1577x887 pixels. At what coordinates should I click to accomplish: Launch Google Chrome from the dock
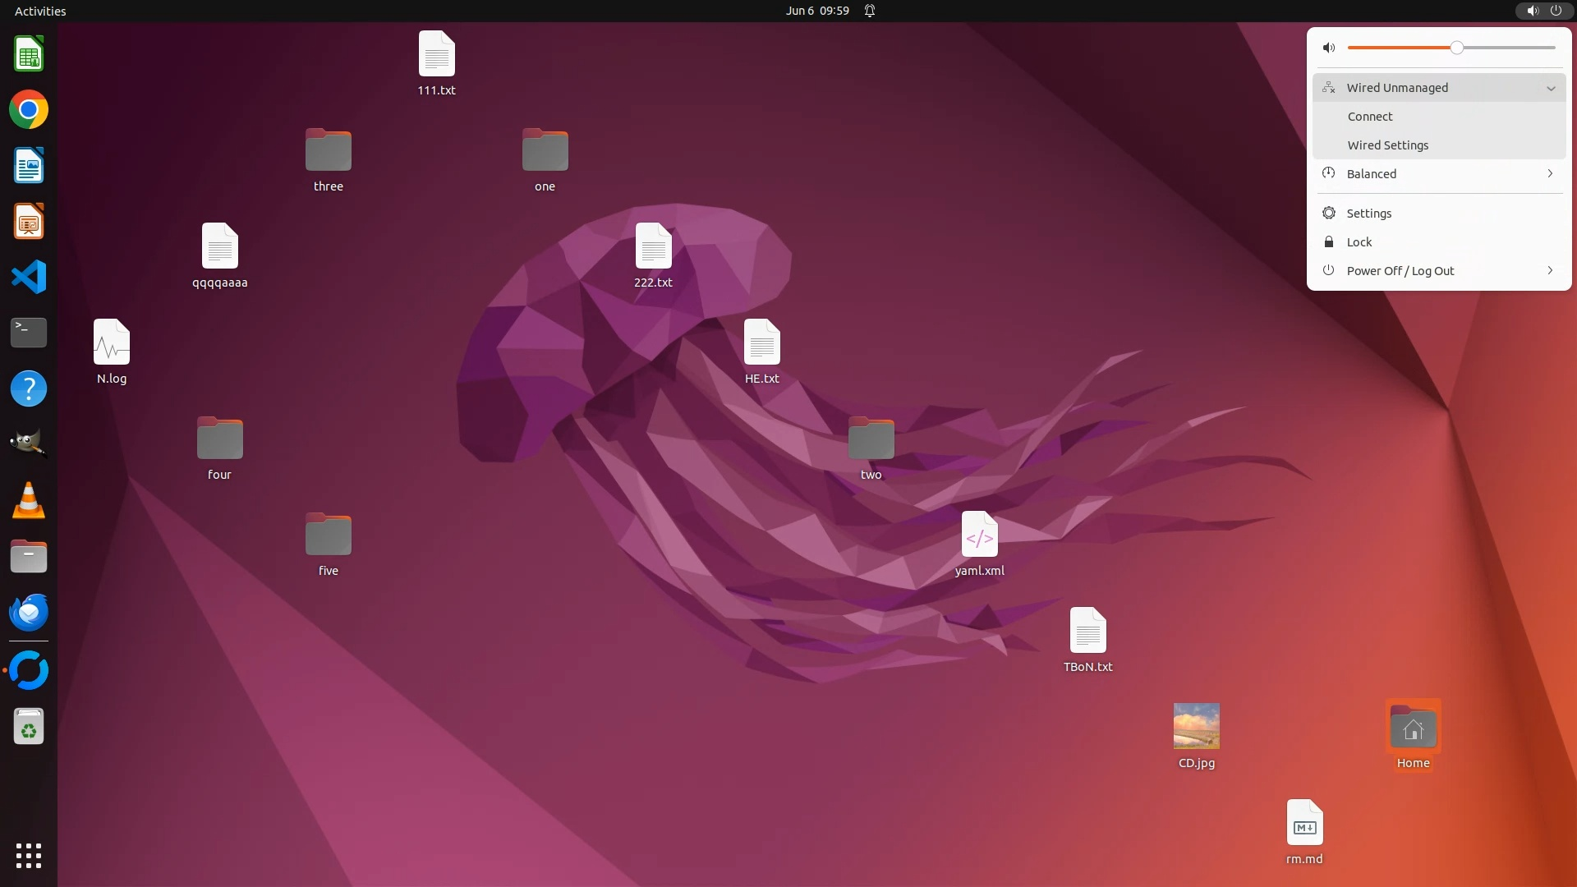(x=29, y=110)
